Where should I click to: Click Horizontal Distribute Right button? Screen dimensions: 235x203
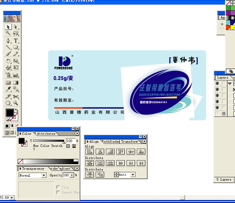[141, 163]
